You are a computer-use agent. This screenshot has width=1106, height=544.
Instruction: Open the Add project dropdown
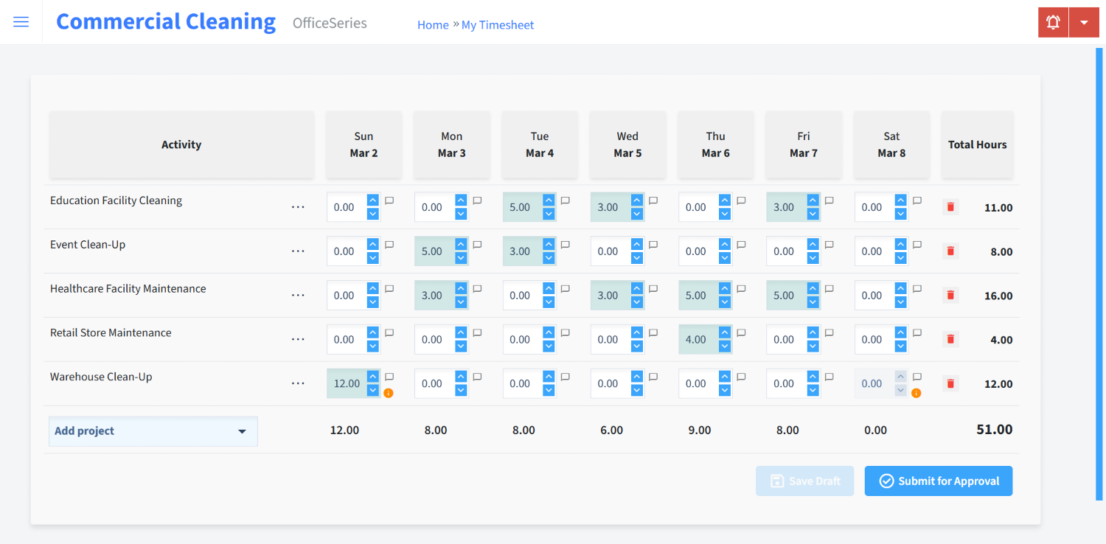tap(153, 431)
